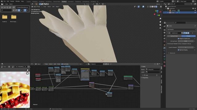This screenshot has width=197, height=110.
Task: Open the Add Modifier dropdown
Action: (x=181, y=30)
